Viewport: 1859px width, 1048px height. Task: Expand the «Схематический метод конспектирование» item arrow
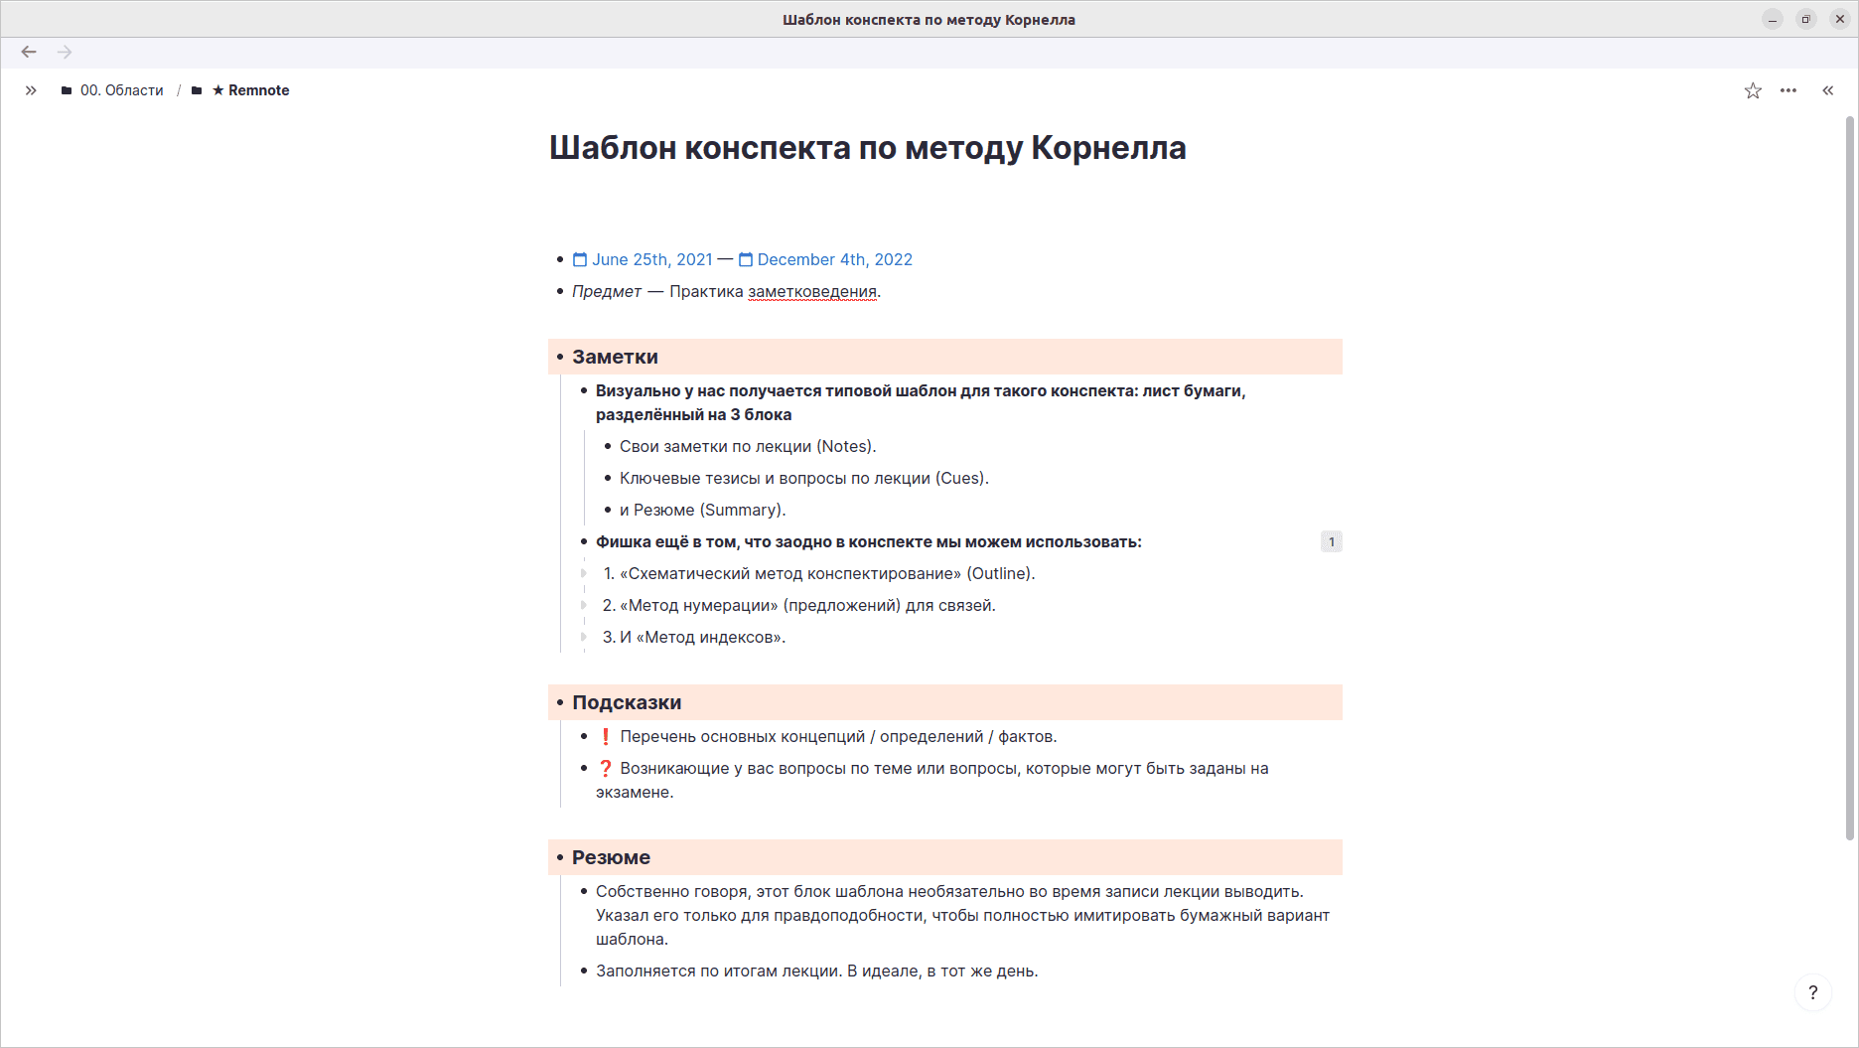(x=584, y=573)
